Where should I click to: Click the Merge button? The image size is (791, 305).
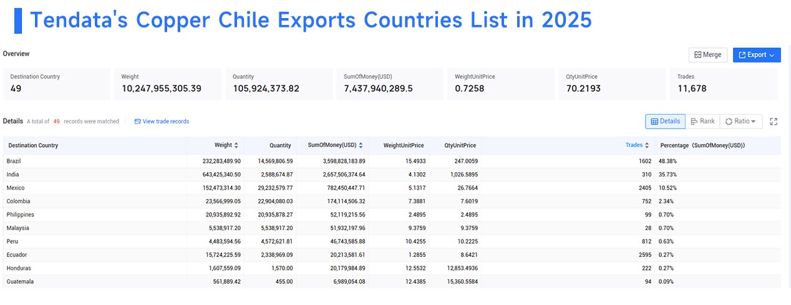tap(708, 55)
